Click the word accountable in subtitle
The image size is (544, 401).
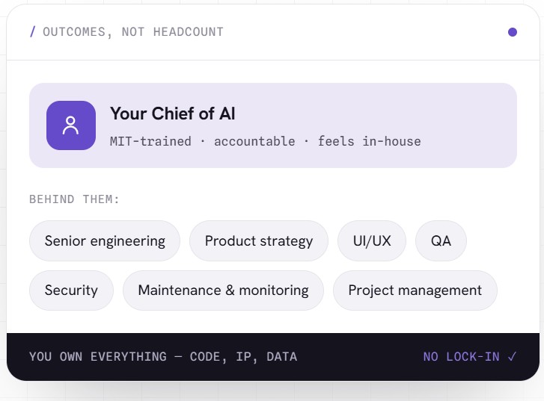pos(254,141)
